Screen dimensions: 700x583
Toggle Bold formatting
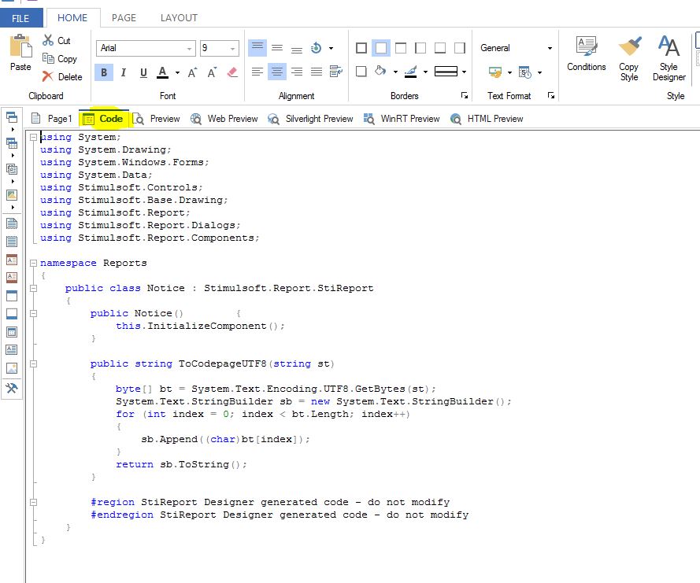point(104,72)
